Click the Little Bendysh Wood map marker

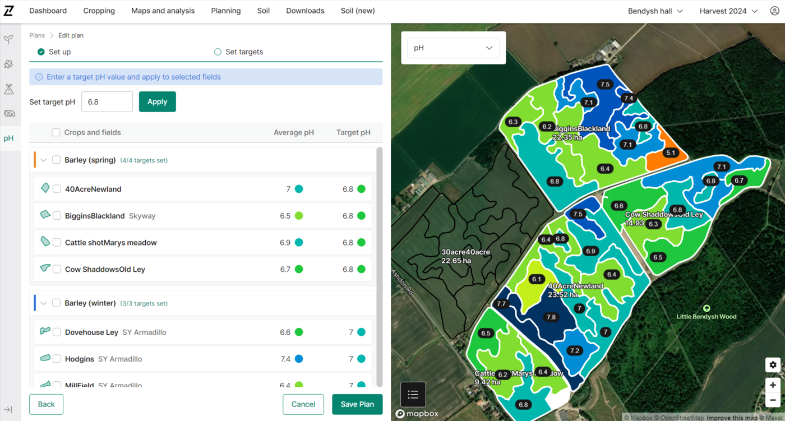pos(706,308)
